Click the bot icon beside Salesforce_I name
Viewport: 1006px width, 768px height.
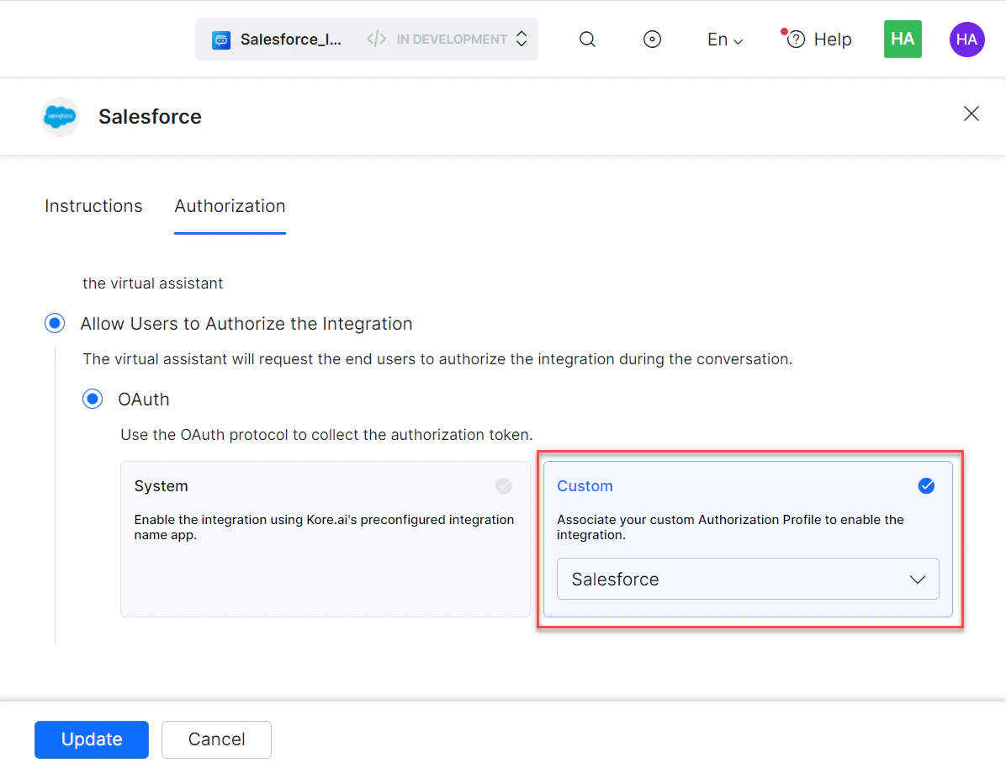(221, 39)
